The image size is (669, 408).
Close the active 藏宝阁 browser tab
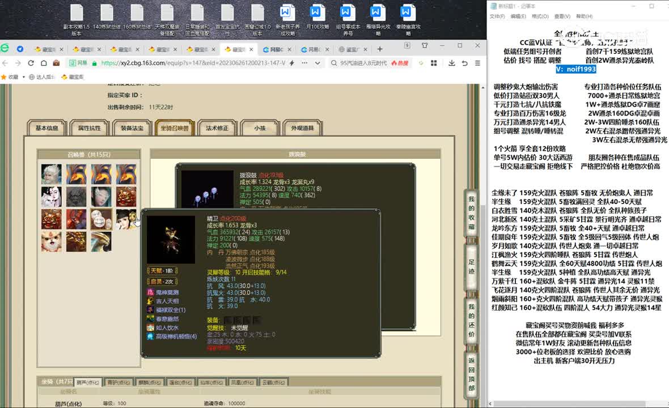(x=251, y=49)
